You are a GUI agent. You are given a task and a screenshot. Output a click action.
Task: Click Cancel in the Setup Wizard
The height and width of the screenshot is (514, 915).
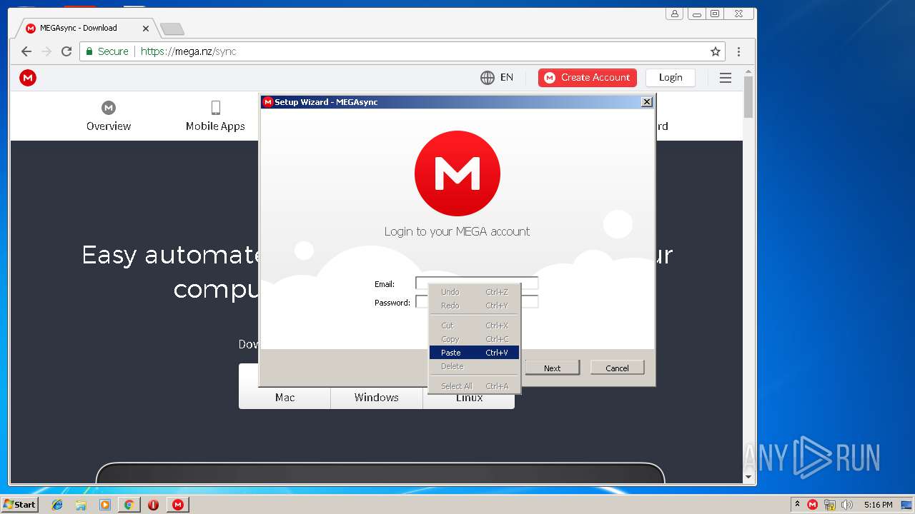coord(617,368)
